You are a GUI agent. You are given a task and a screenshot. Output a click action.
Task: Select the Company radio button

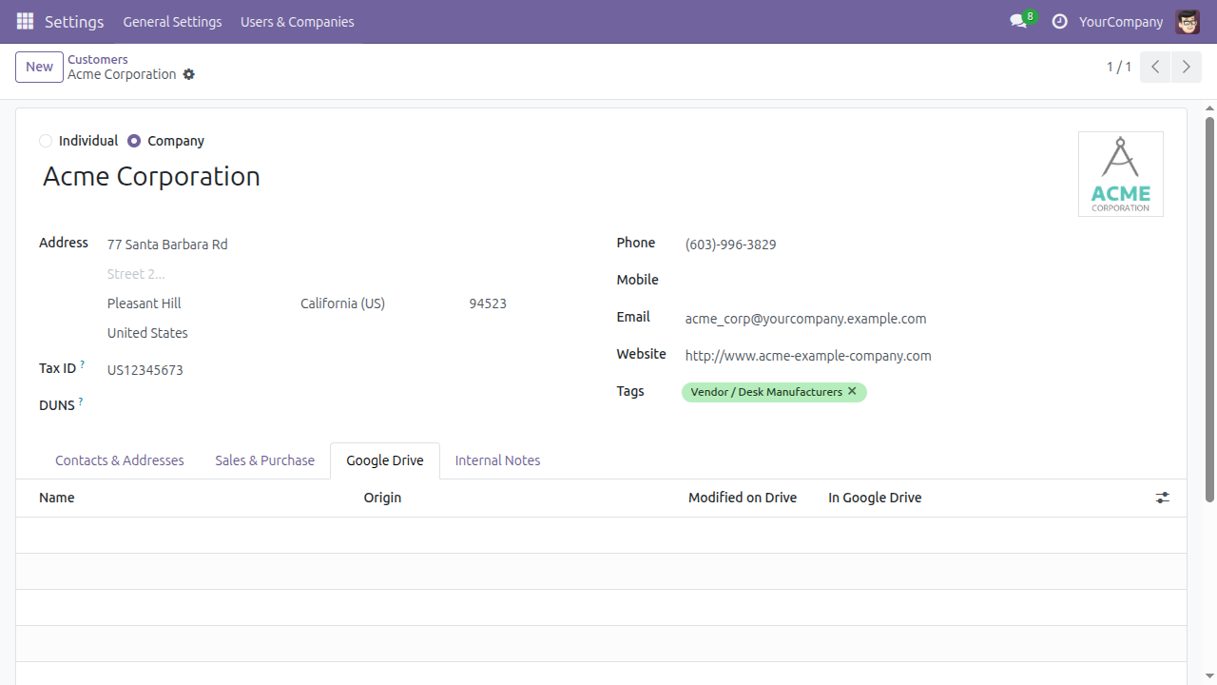134,141
